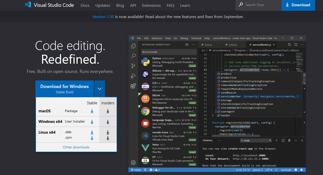This screenshot has width=323, height=175.
Task: Click the sync changes icon in status bar
Action: coord(145,170)
